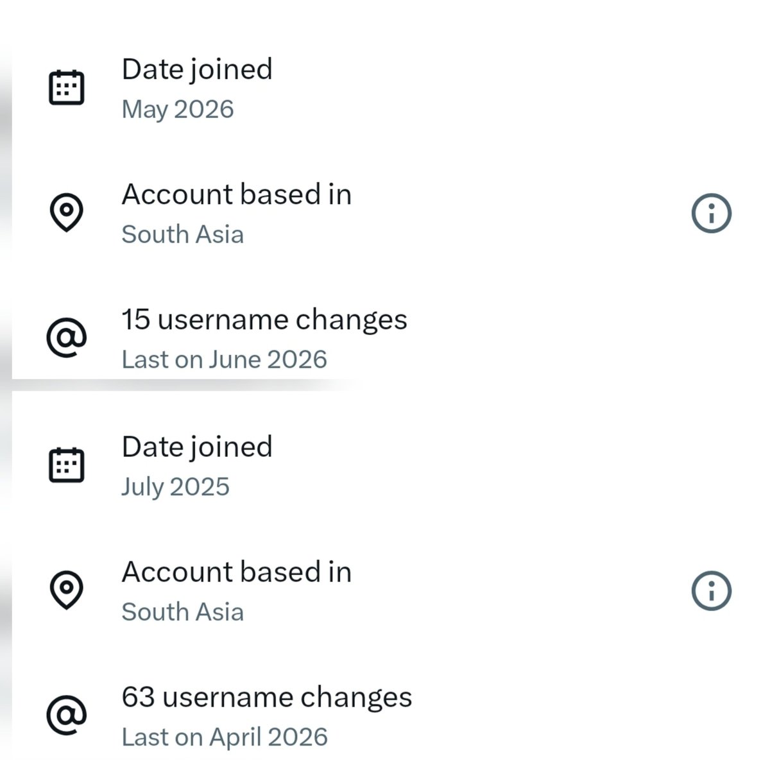Tap Last on June 2026 text
Viewport: 770px width, 770px height.
click(x=225, y=359)
